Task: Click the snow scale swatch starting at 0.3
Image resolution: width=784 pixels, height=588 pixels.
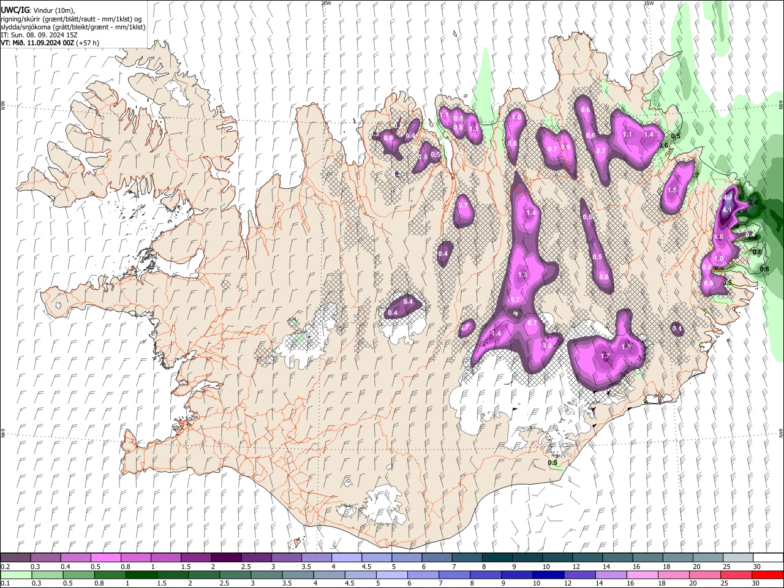Action: click(46, 558)
